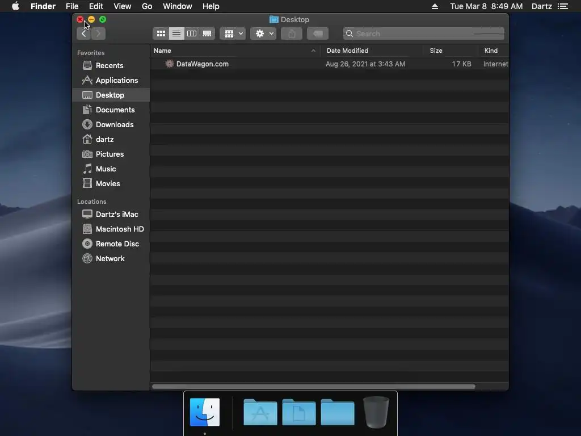Screen dimensions: 581x436
Task: Open Music in the sidebar
Action: (x=111, y=169)
